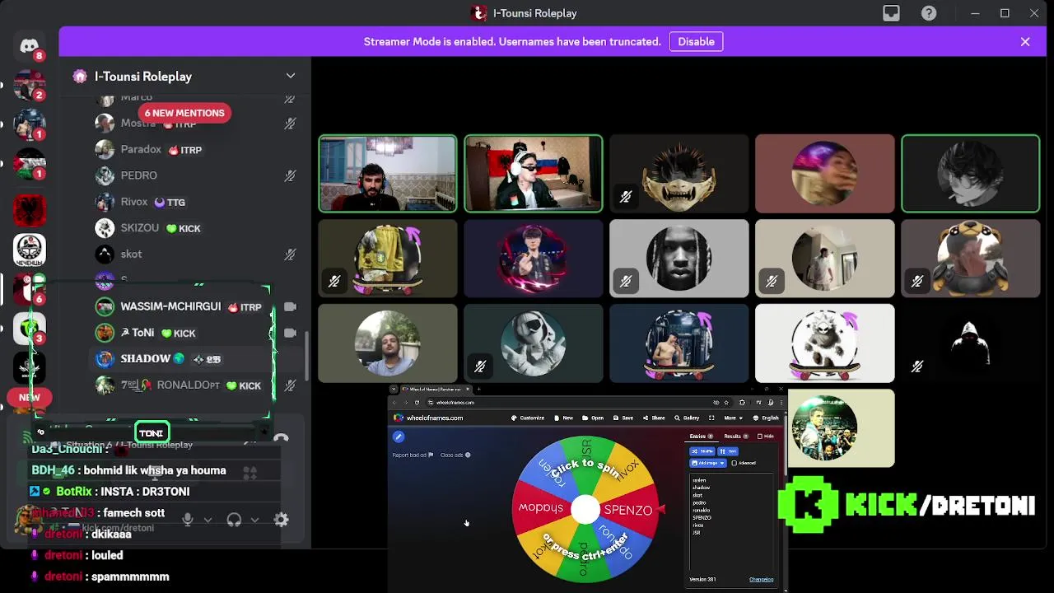Expand the I-Tounsi Roleplay server menu chevron

(290, 76)
